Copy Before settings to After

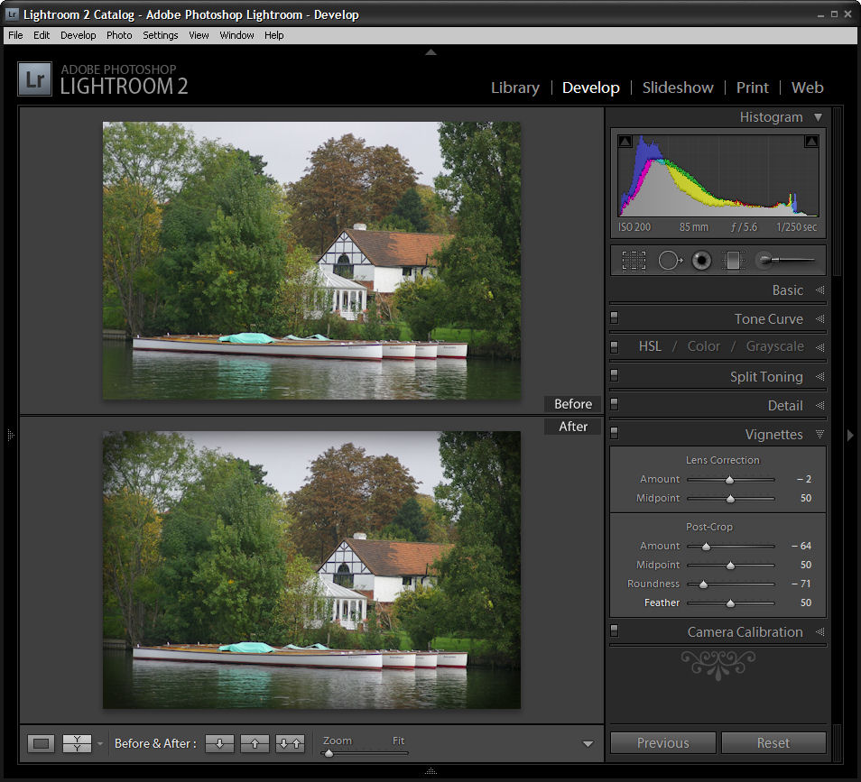click(219, 743)
